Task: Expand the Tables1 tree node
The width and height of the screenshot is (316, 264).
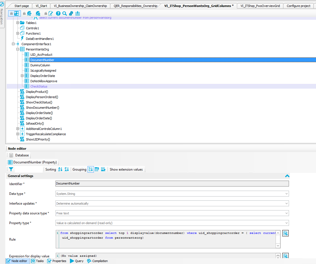Action: [18, 23]
